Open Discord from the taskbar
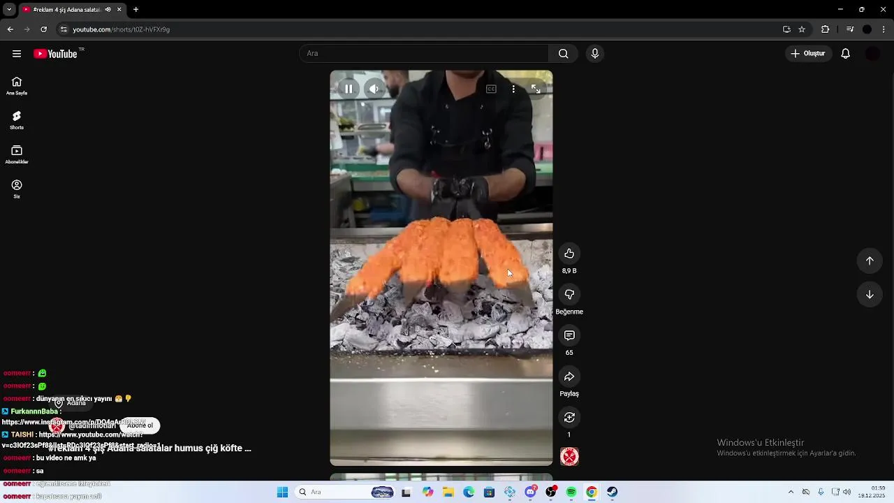The image size is (894, 503). point(530,492)
